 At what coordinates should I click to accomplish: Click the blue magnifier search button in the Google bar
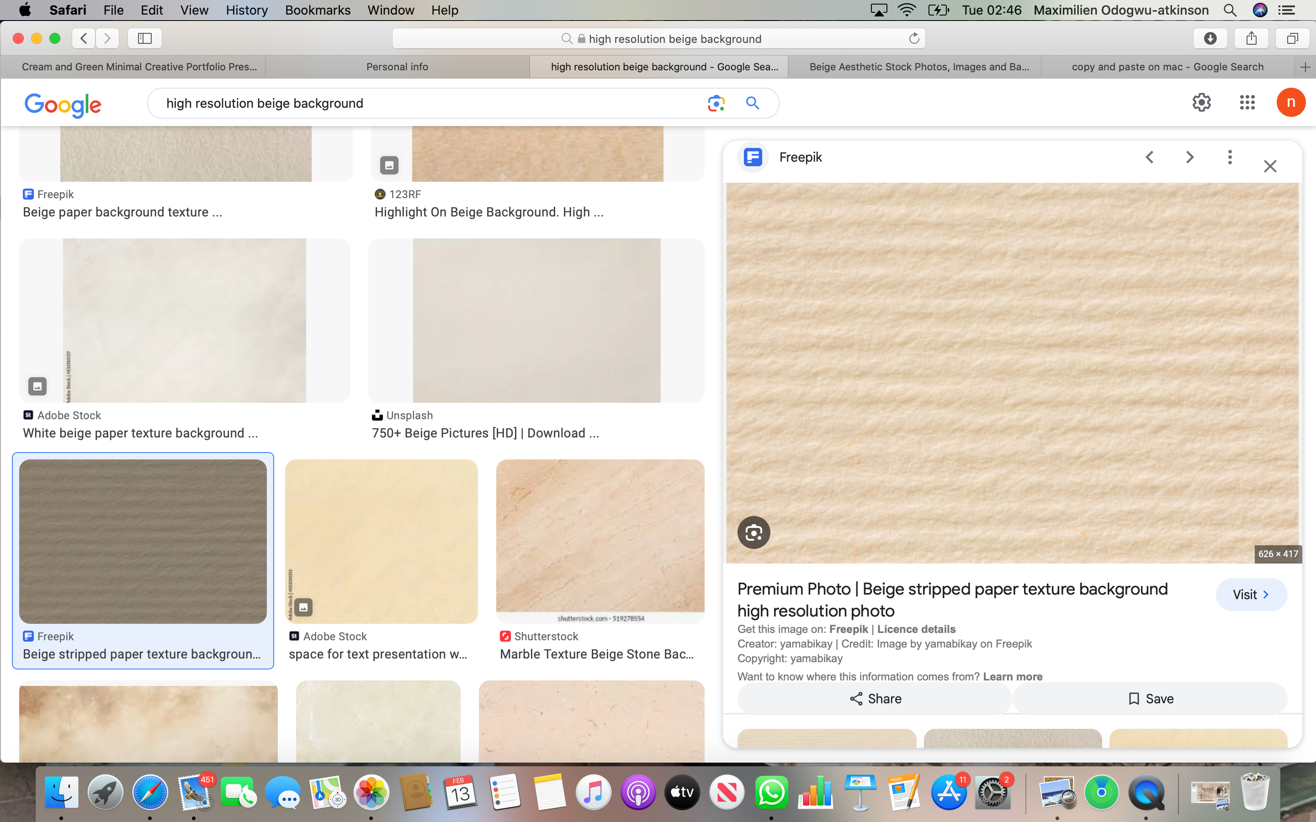(753, 103)
